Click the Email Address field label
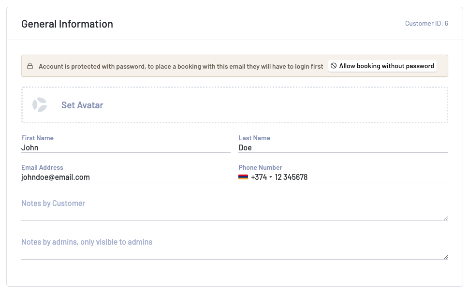This screenshot has height=293, width=468. (42, 167)
